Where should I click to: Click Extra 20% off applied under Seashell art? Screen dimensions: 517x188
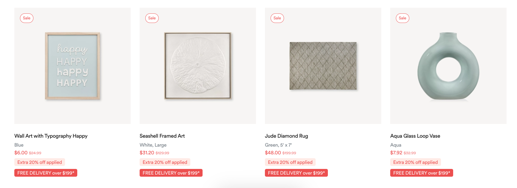(x=165, y=162)
